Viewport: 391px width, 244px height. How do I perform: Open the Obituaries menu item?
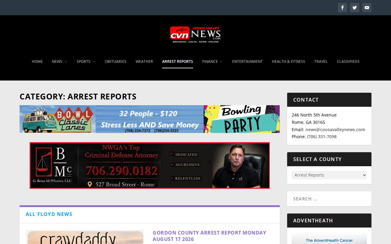[115, 62]
